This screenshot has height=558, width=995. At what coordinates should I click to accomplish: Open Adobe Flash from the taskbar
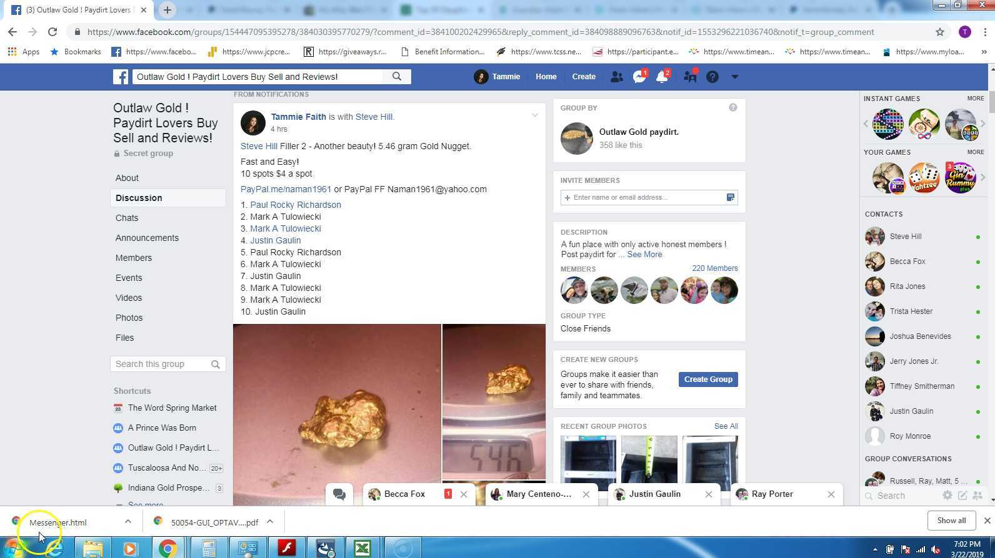pyautogui.click(x=286, y=548)
